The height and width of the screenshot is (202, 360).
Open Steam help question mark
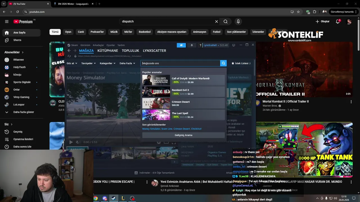point(200,45)
